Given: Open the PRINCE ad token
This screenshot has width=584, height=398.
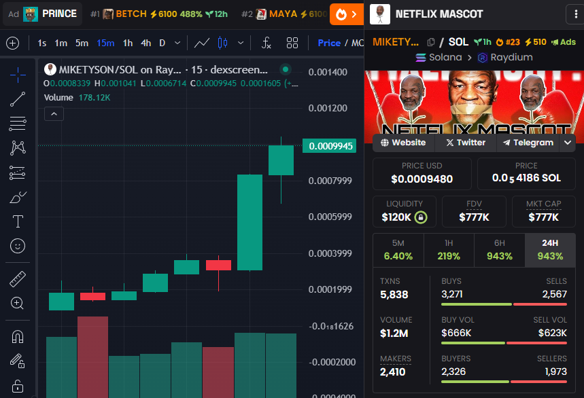Looking at the screenshot, I should 42,14.
